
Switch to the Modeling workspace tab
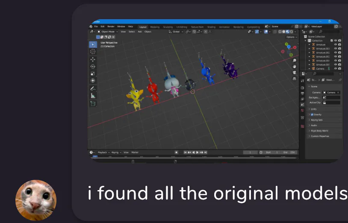[x=155, y=27]
